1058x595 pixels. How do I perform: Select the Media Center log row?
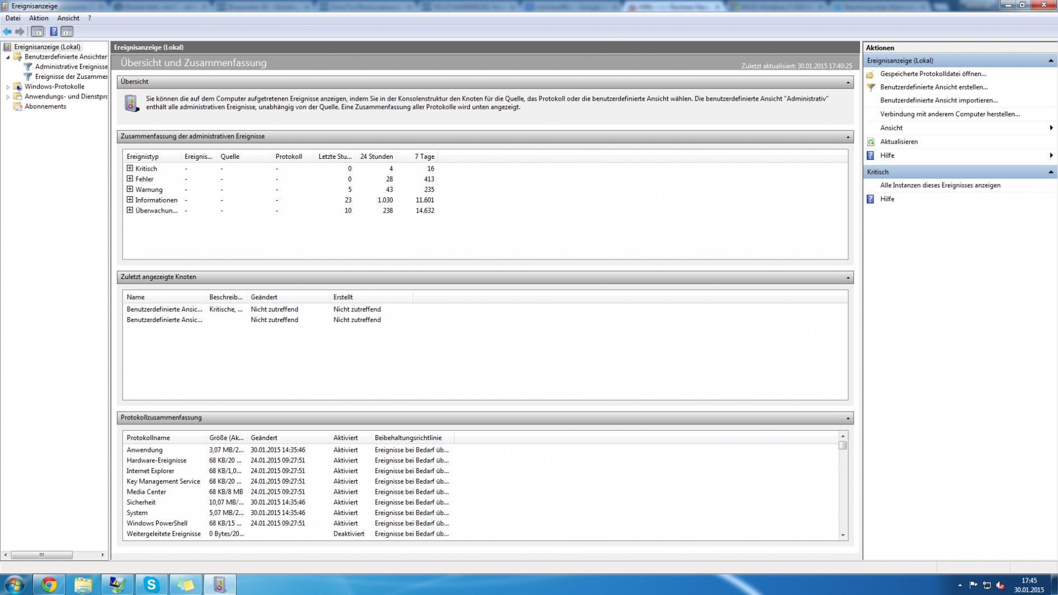[288, 492]
